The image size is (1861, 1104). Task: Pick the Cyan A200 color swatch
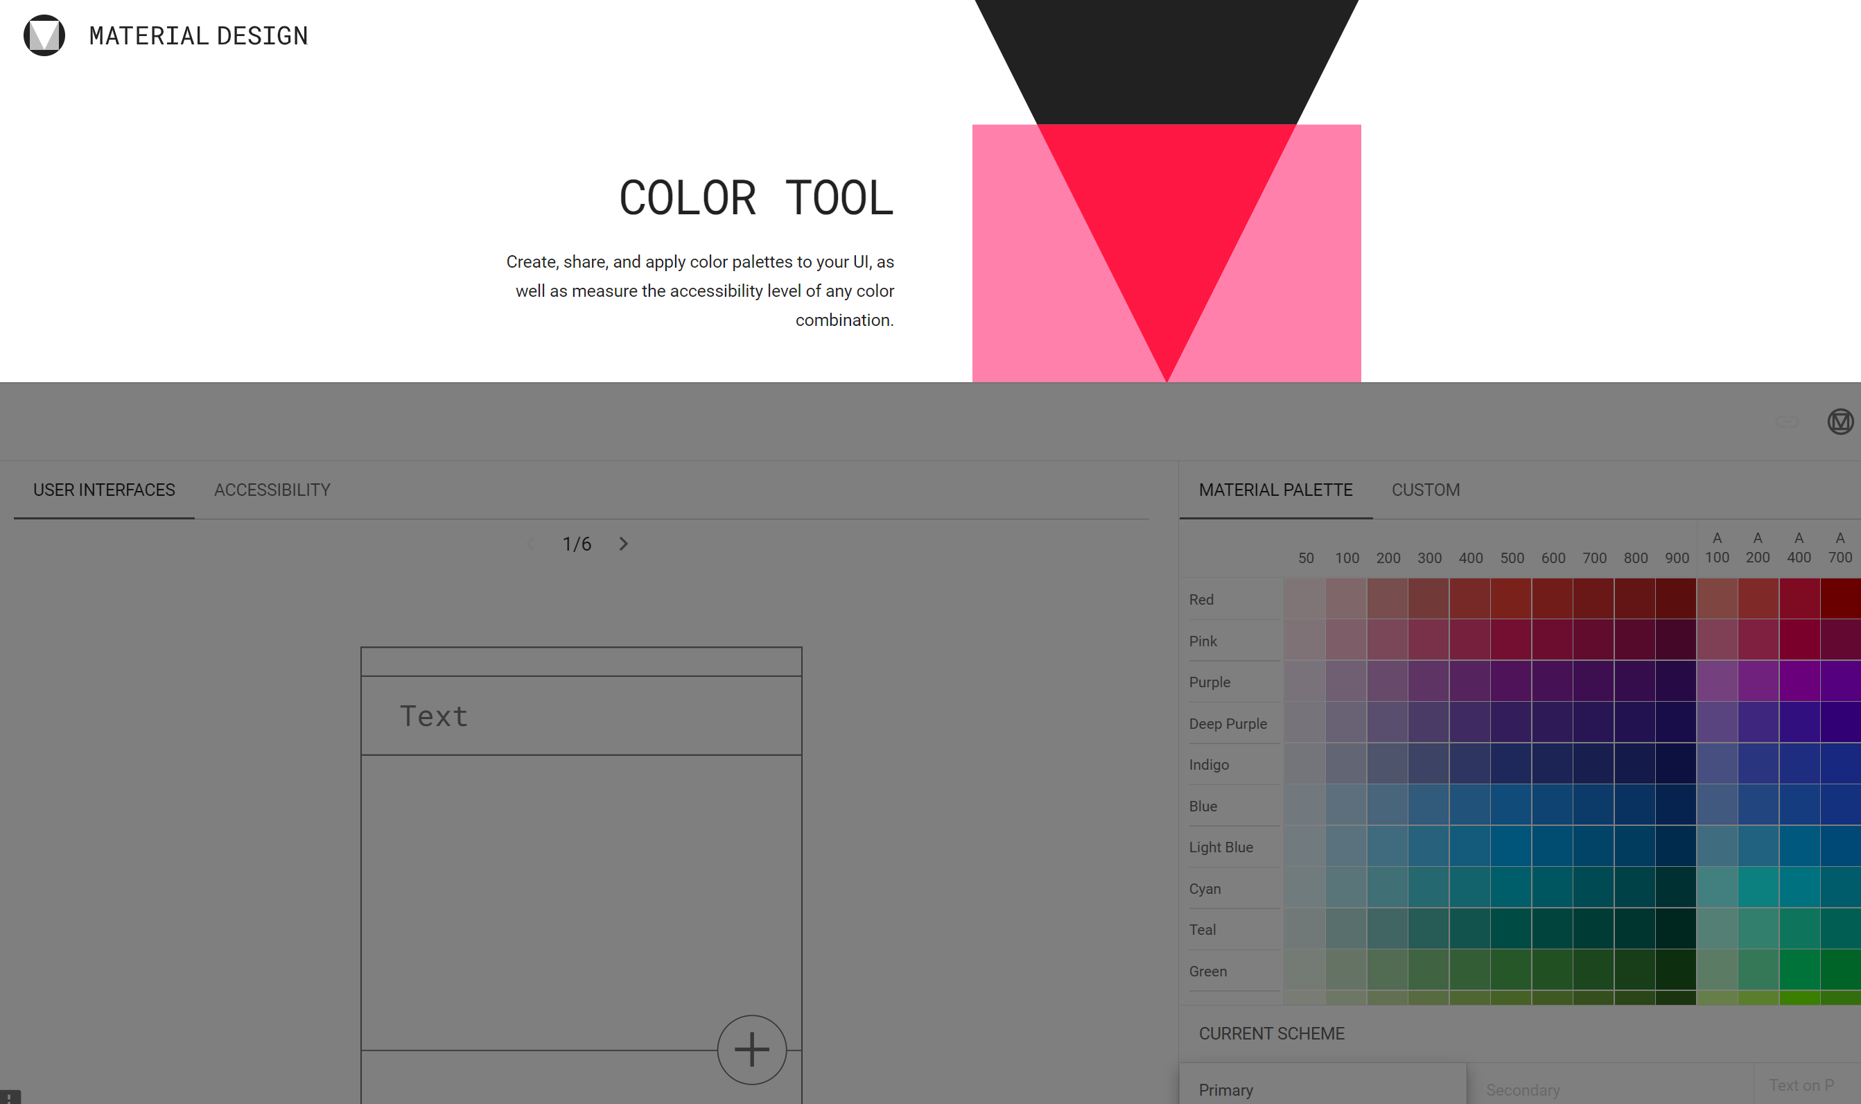(x=1758, y=888)
